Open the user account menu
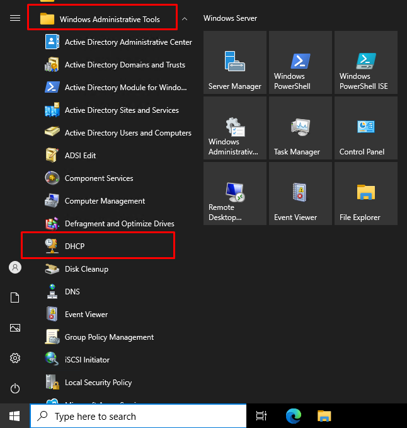 click(x=15, y=267)
